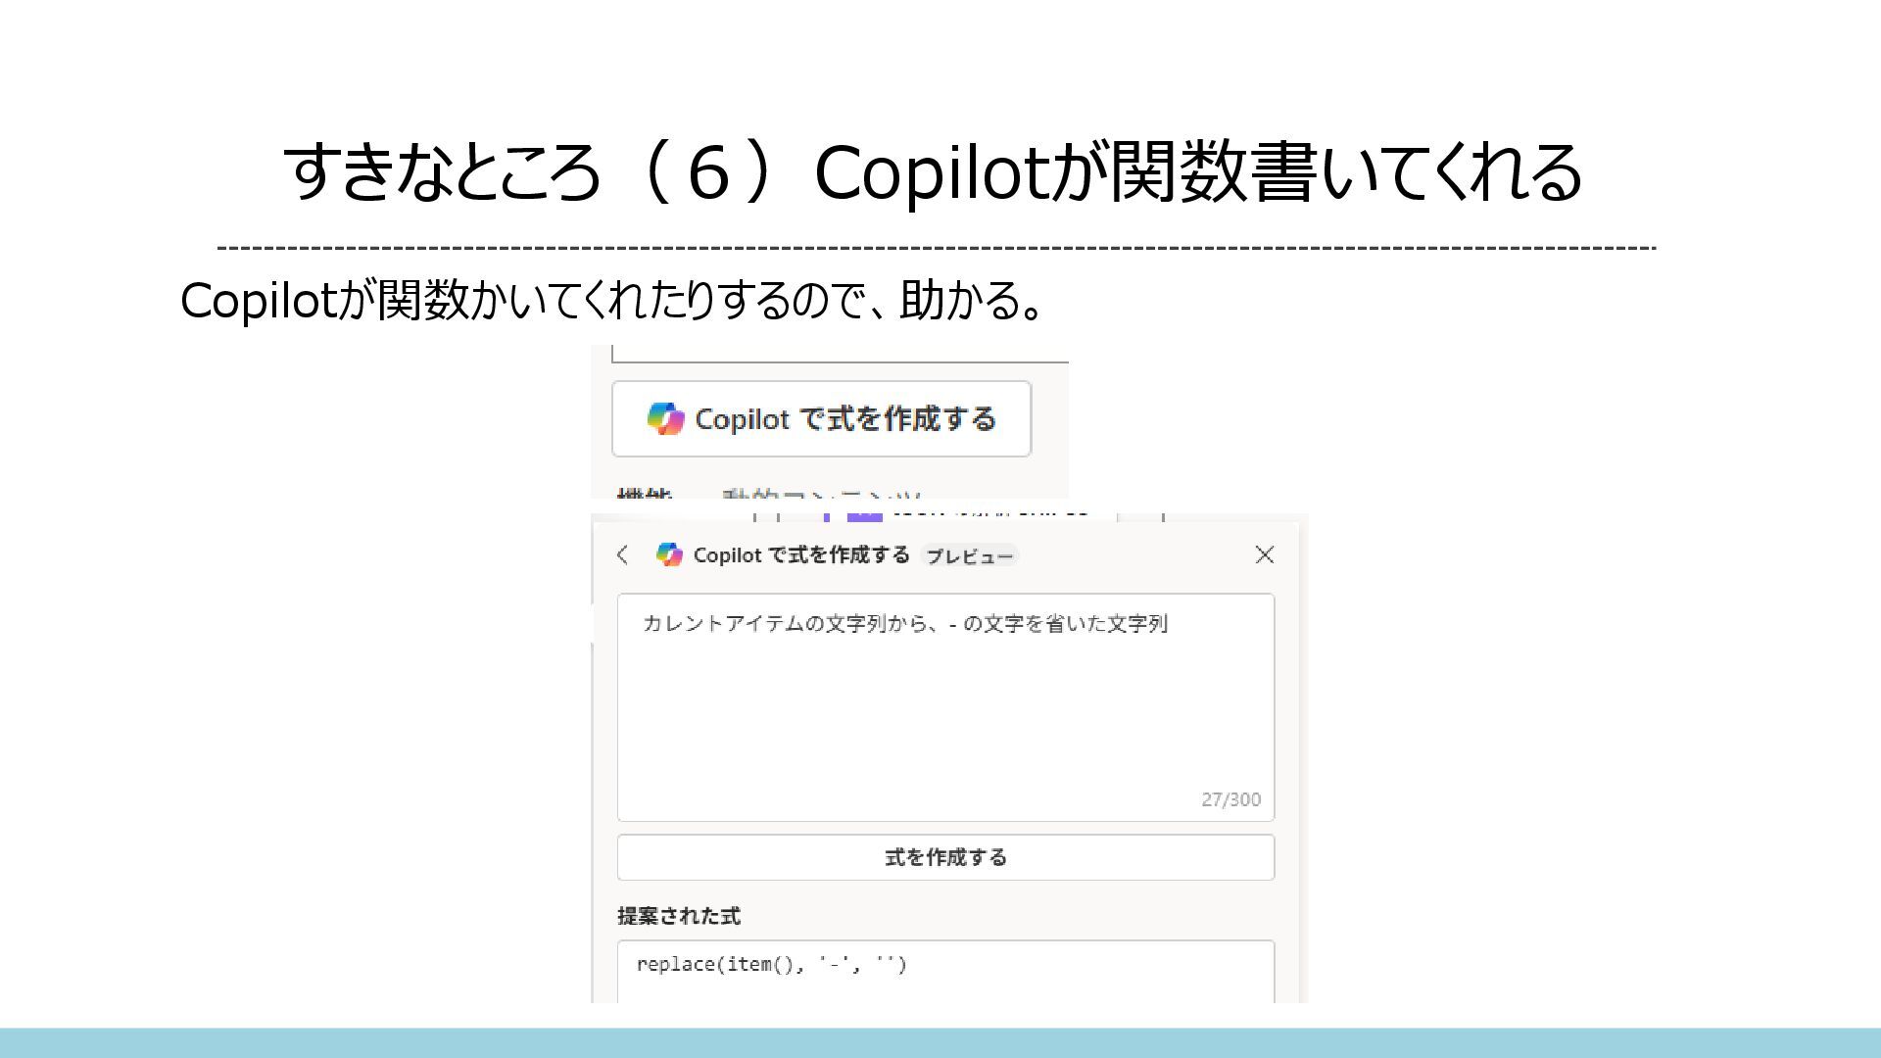Go back using the left chevron arrow
Screen dimensions: 1881x1058
click(622, 554)
